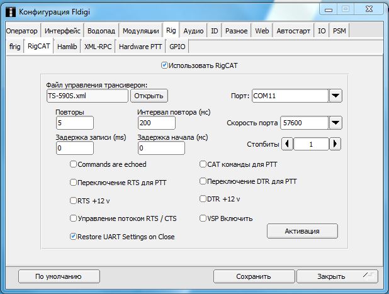Decrease stop bits with left arrow
Image resolution: width=389 pixels, height=294 pixels.
point(287,144)
